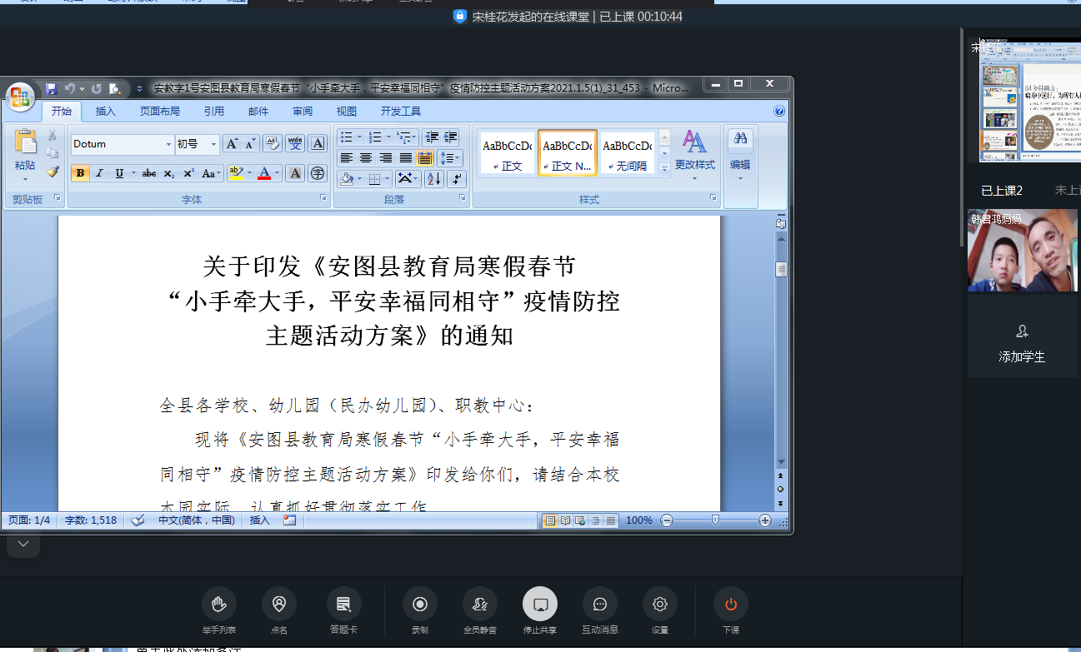The image size is (1081, 652).
Task: Toggle italic text formatting
Action: tap(99, 173)
